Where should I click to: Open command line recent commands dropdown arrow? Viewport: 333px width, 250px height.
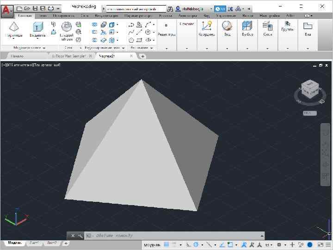pyautogui.click(x=262, y=236)
